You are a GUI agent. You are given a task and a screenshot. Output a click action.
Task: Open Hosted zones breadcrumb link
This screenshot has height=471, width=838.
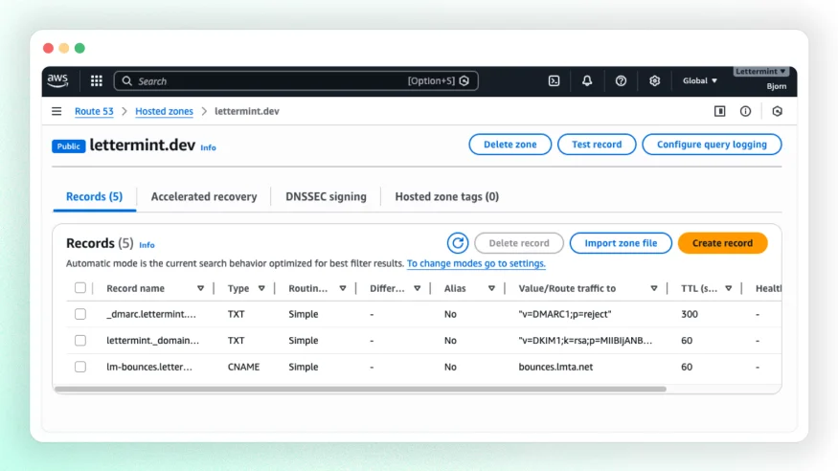[x=164, y=111]
